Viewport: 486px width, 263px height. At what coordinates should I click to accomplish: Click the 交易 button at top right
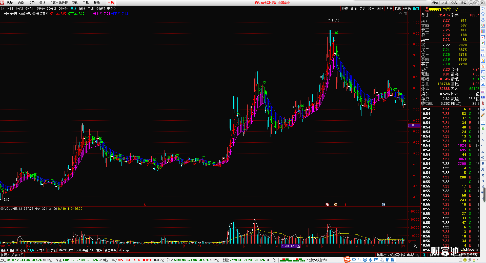(454, 3)
